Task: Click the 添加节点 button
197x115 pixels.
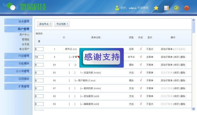Action: pyautogui.click(x=45, y=24)
